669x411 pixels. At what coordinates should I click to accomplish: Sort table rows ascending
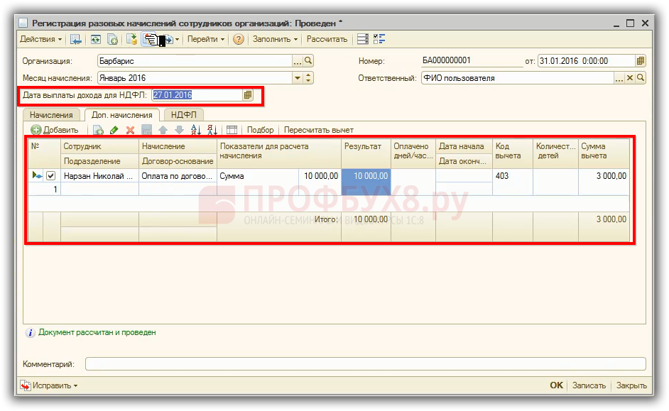tap(196, 130)
